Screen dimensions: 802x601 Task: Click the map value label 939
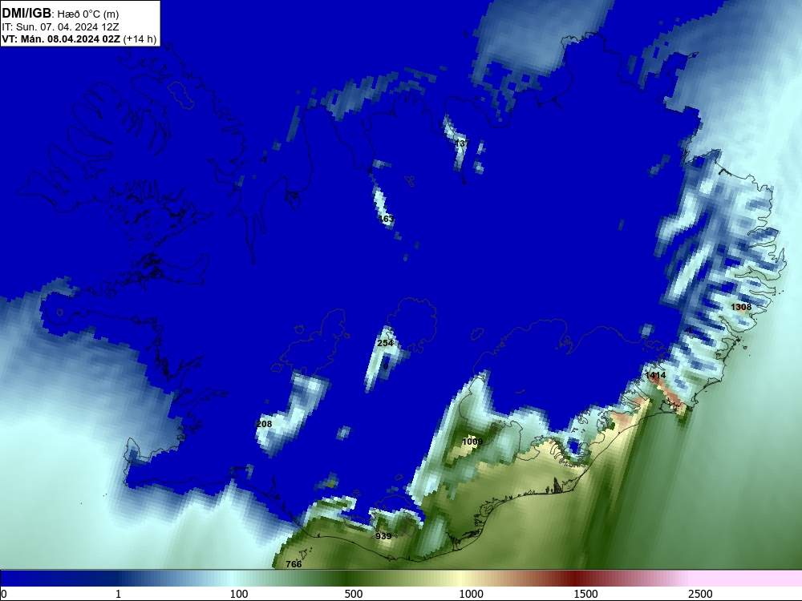pos(383,535)
